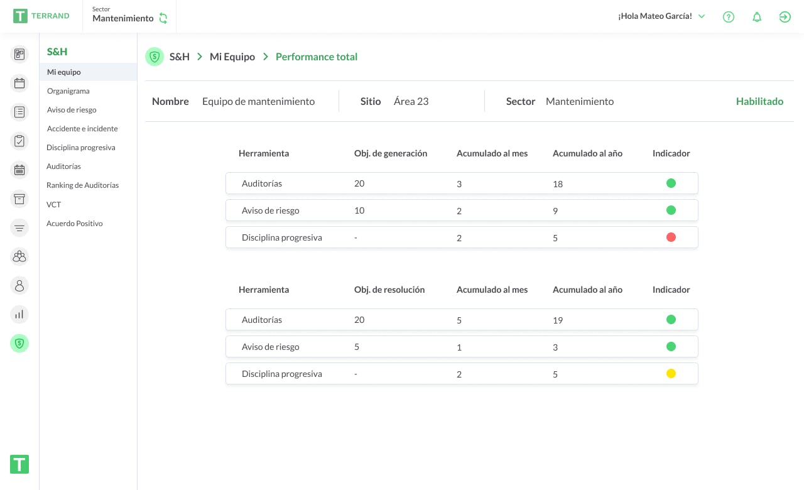Select the Aviso de riesgo row with objective 5
This screenshot has width=804, height=490.
coord(462,347)
